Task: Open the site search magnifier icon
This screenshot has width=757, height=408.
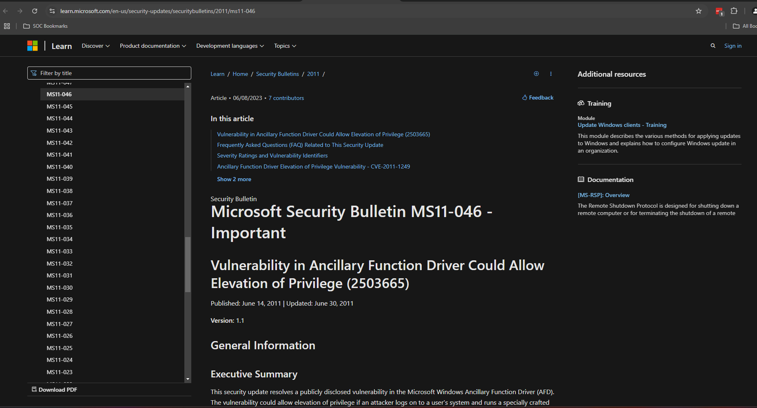Action: click(x=713, y=46)
